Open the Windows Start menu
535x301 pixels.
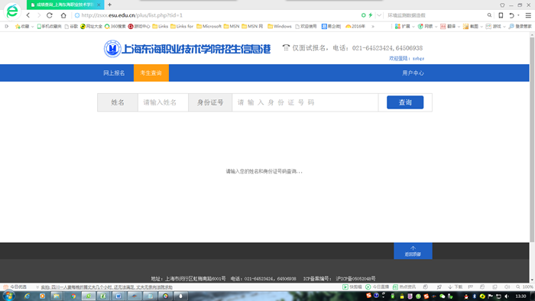8,296
